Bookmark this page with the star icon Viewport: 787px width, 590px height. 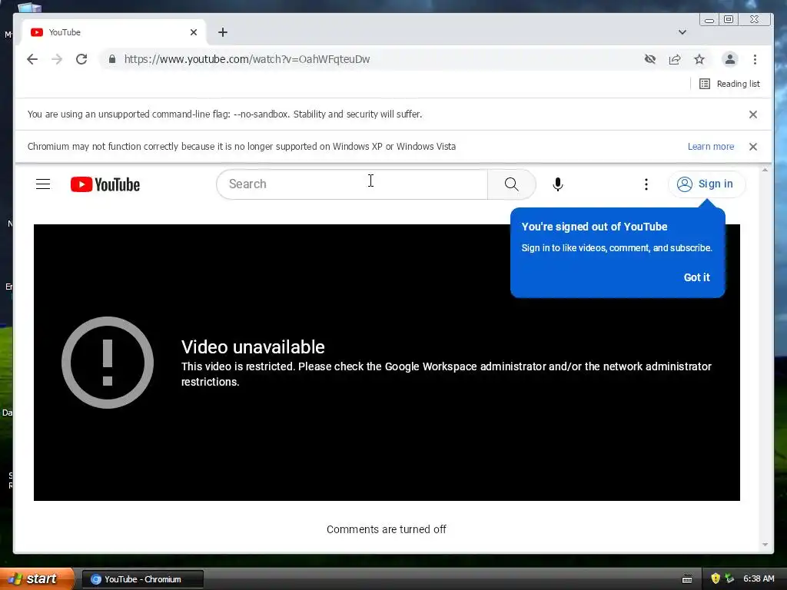point(699,59)
